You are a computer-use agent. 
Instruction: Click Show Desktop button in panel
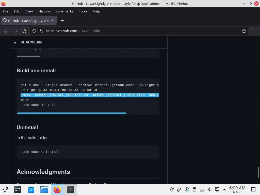pos(253,189)
